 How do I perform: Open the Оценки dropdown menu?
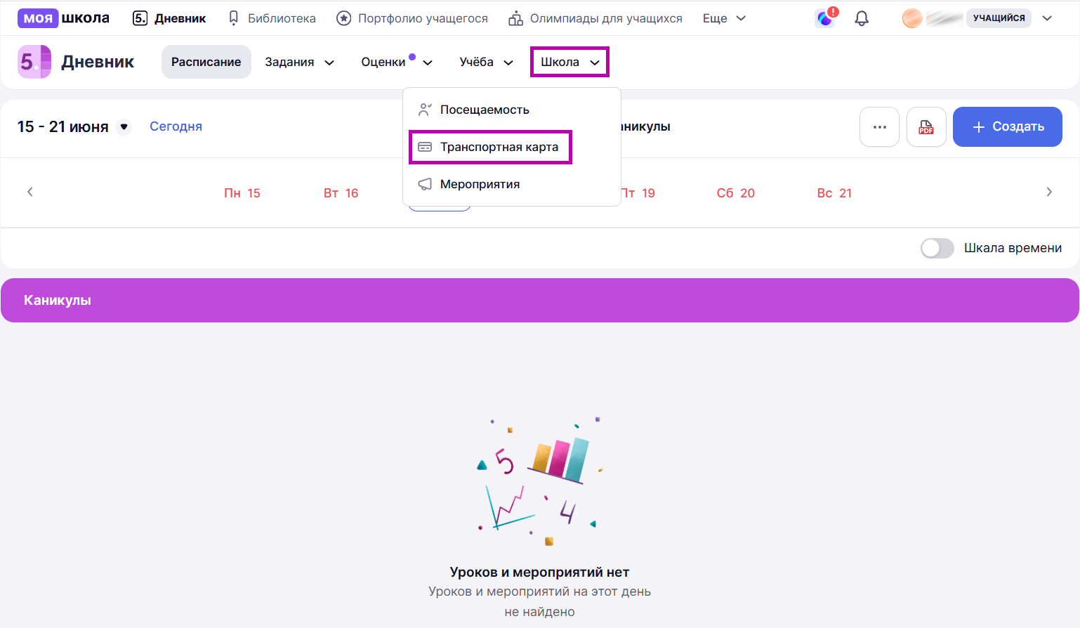click(396, 62)
